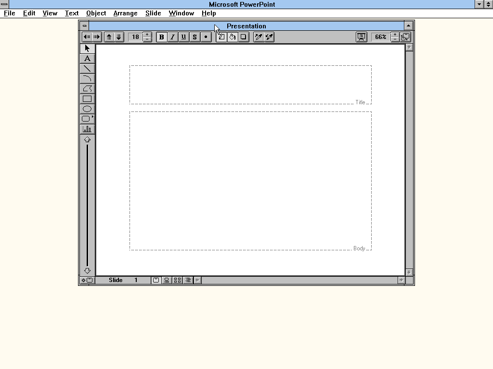Toggle the object line attribute

click(221, 37)
